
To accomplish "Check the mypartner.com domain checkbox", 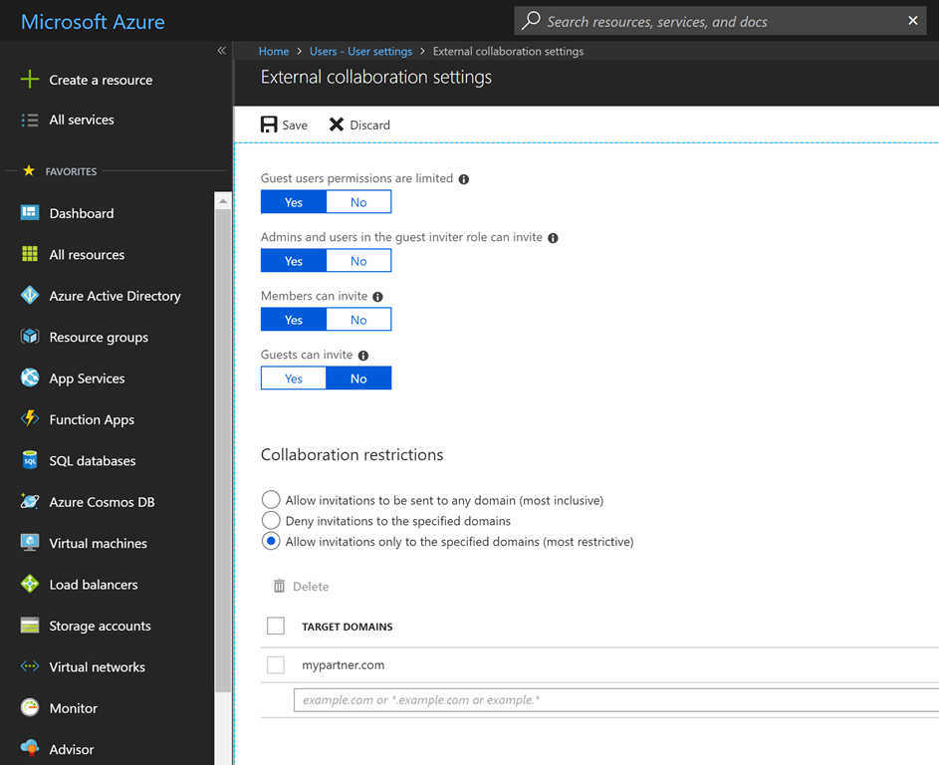I will pyautogui.click(x=276, y=664).
